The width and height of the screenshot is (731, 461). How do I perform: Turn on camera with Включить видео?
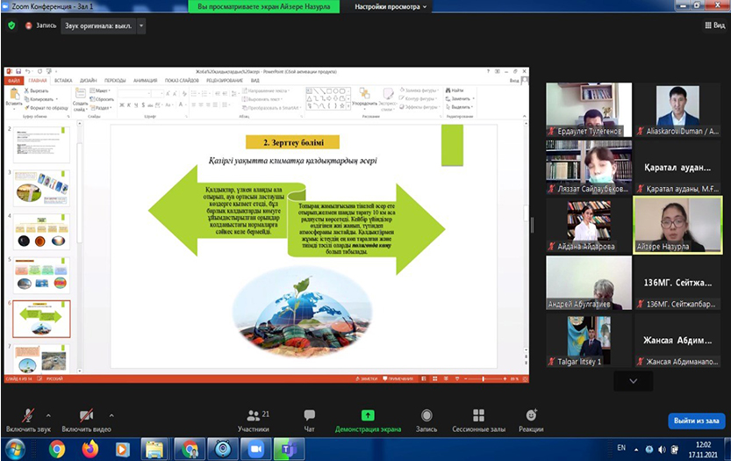point(86,420)
